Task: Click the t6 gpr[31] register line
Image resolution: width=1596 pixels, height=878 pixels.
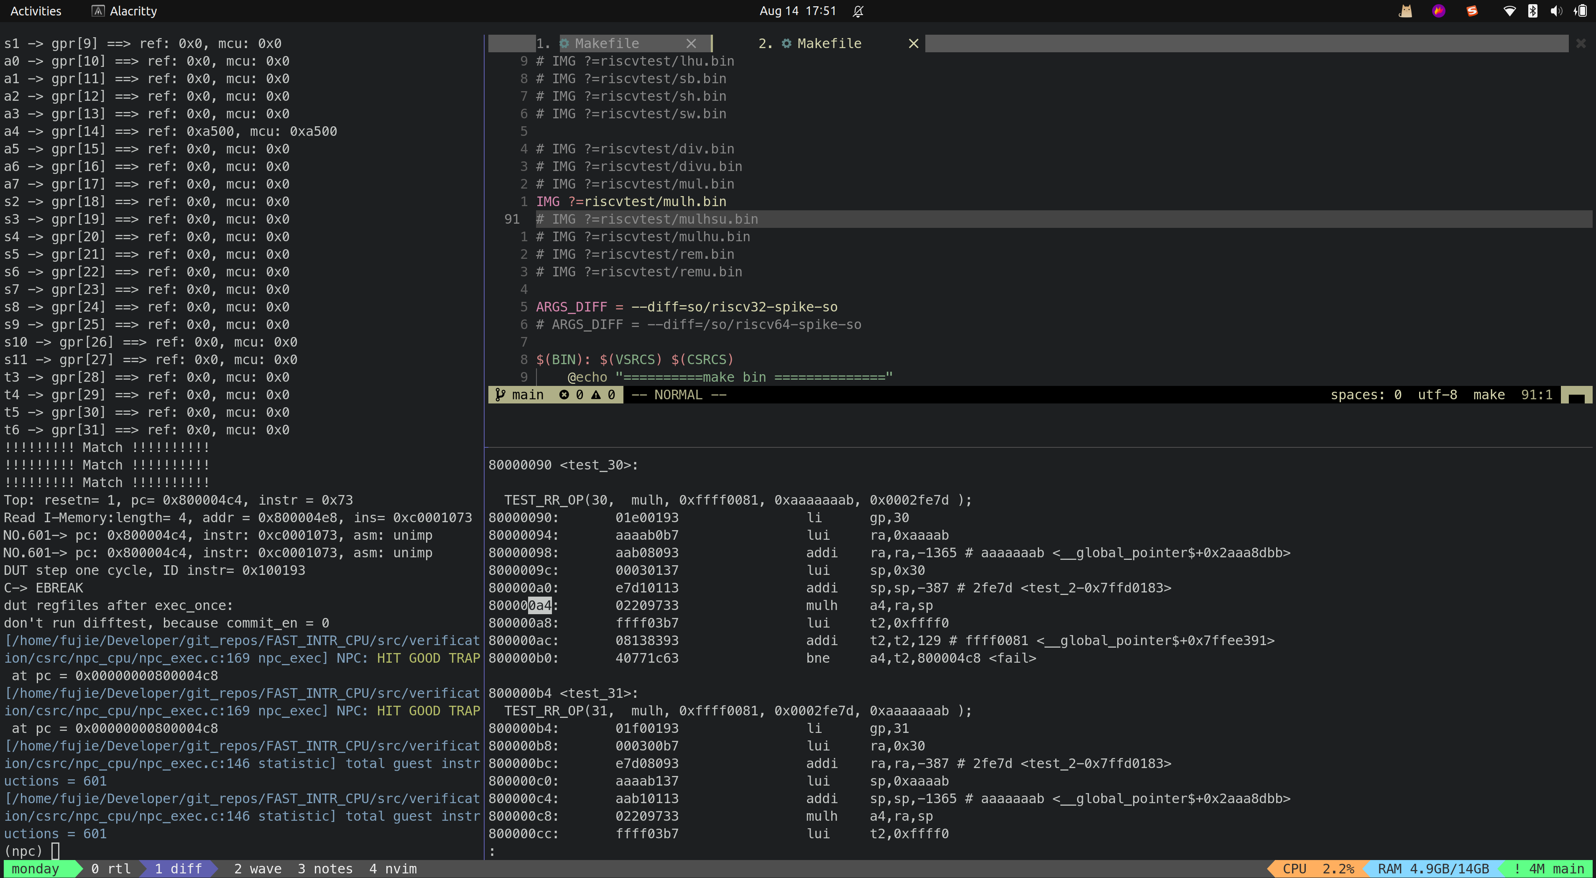Action: [146, 430]
